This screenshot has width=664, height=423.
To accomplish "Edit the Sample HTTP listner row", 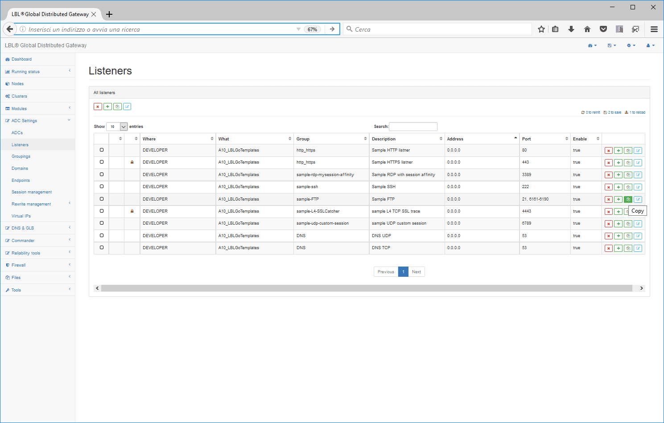I will click(638, 151).
